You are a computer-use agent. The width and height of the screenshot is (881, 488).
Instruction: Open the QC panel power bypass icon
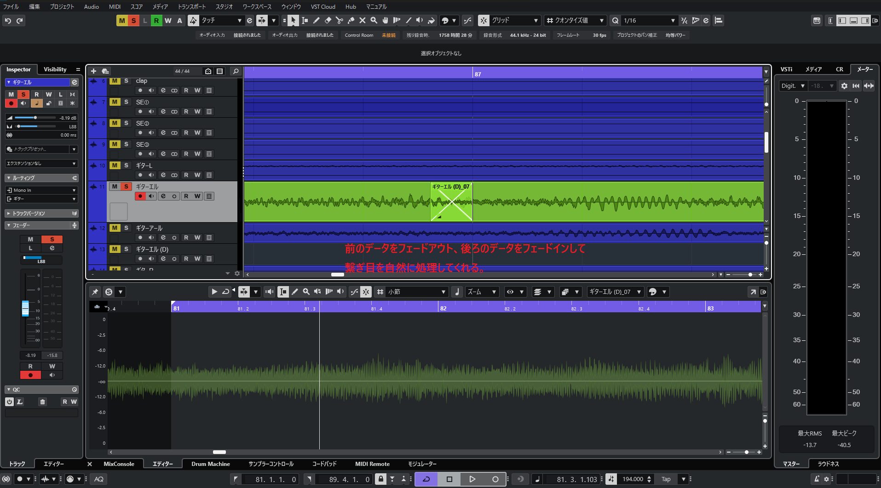(x=9, y=402)
